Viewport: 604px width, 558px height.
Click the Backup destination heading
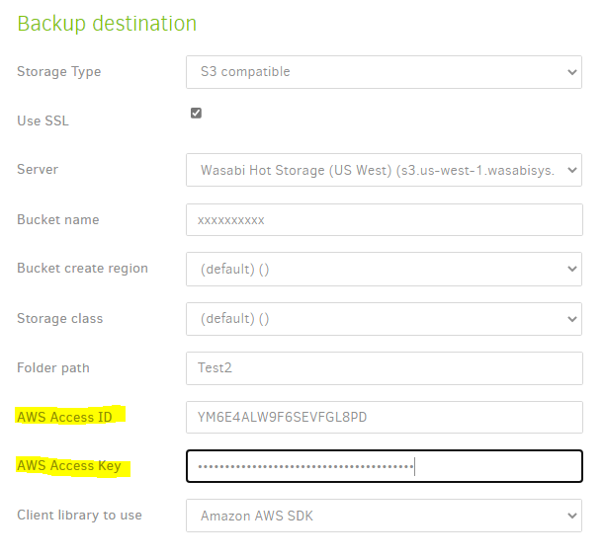point(107,24)
